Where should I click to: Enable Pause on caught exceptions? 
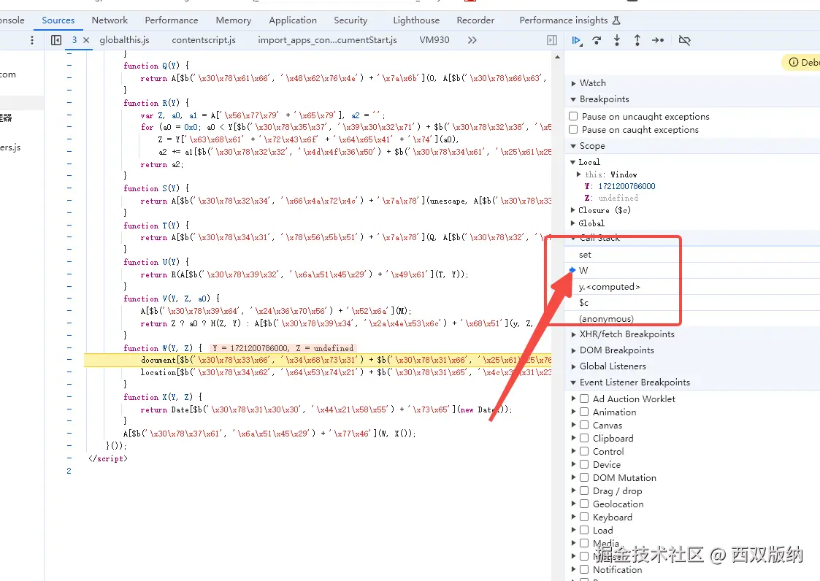[x=573, y=129]
